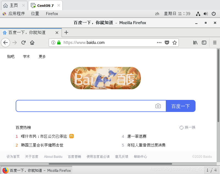Viewport: 220px width, 174px height.
Task: Select Firefox window in bottom taskbar
Action: point(37,170)
